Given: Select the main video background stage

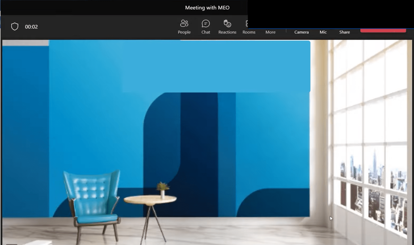Looking at the screenshot, I should point(207,142).
